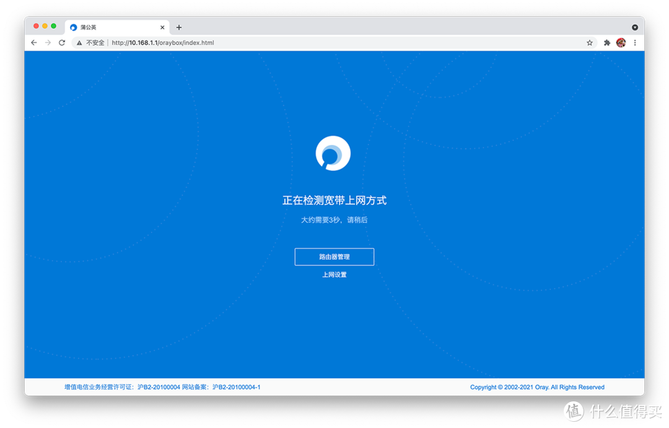Open the user profile avatar
The height and width of the screenshot is (428, 669).
[621, 43]
